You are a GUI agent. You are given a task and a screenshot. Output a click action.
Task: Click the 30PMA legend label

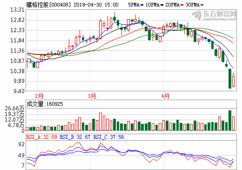(193, 5)
